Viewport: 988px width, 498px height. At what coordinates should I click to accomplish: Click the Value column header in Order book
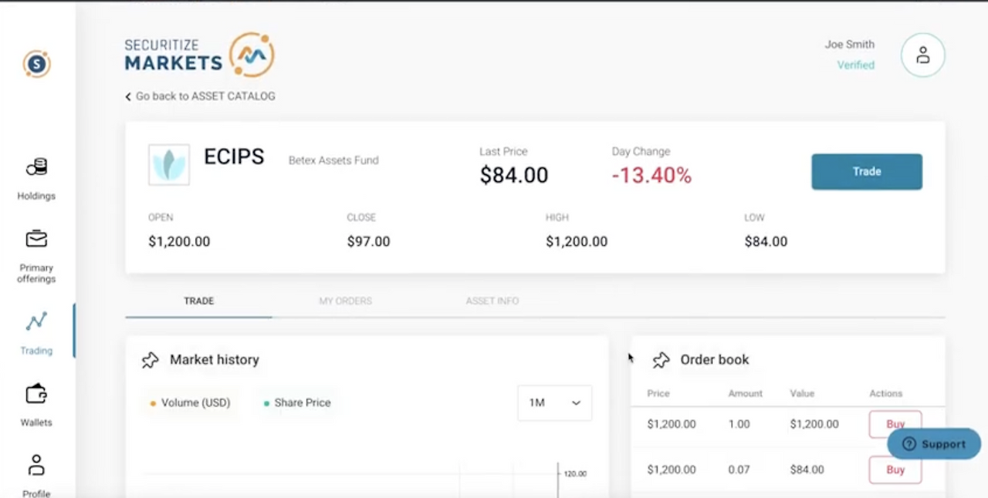coord(802,393)
